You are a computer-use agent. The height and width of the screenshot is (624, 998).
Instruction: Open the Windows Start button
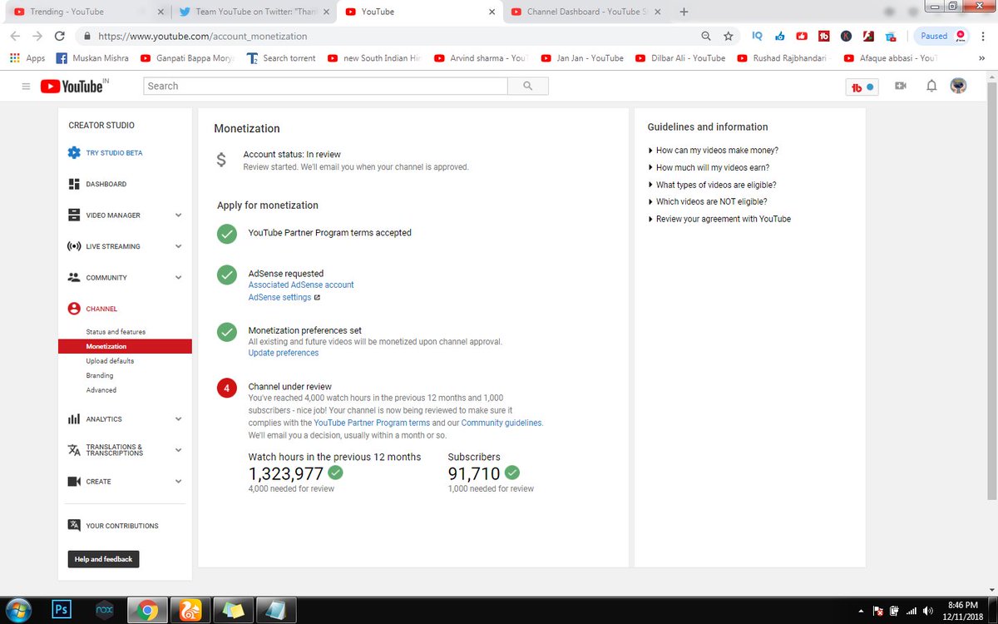pyautogui.click(x=18, y=610)
